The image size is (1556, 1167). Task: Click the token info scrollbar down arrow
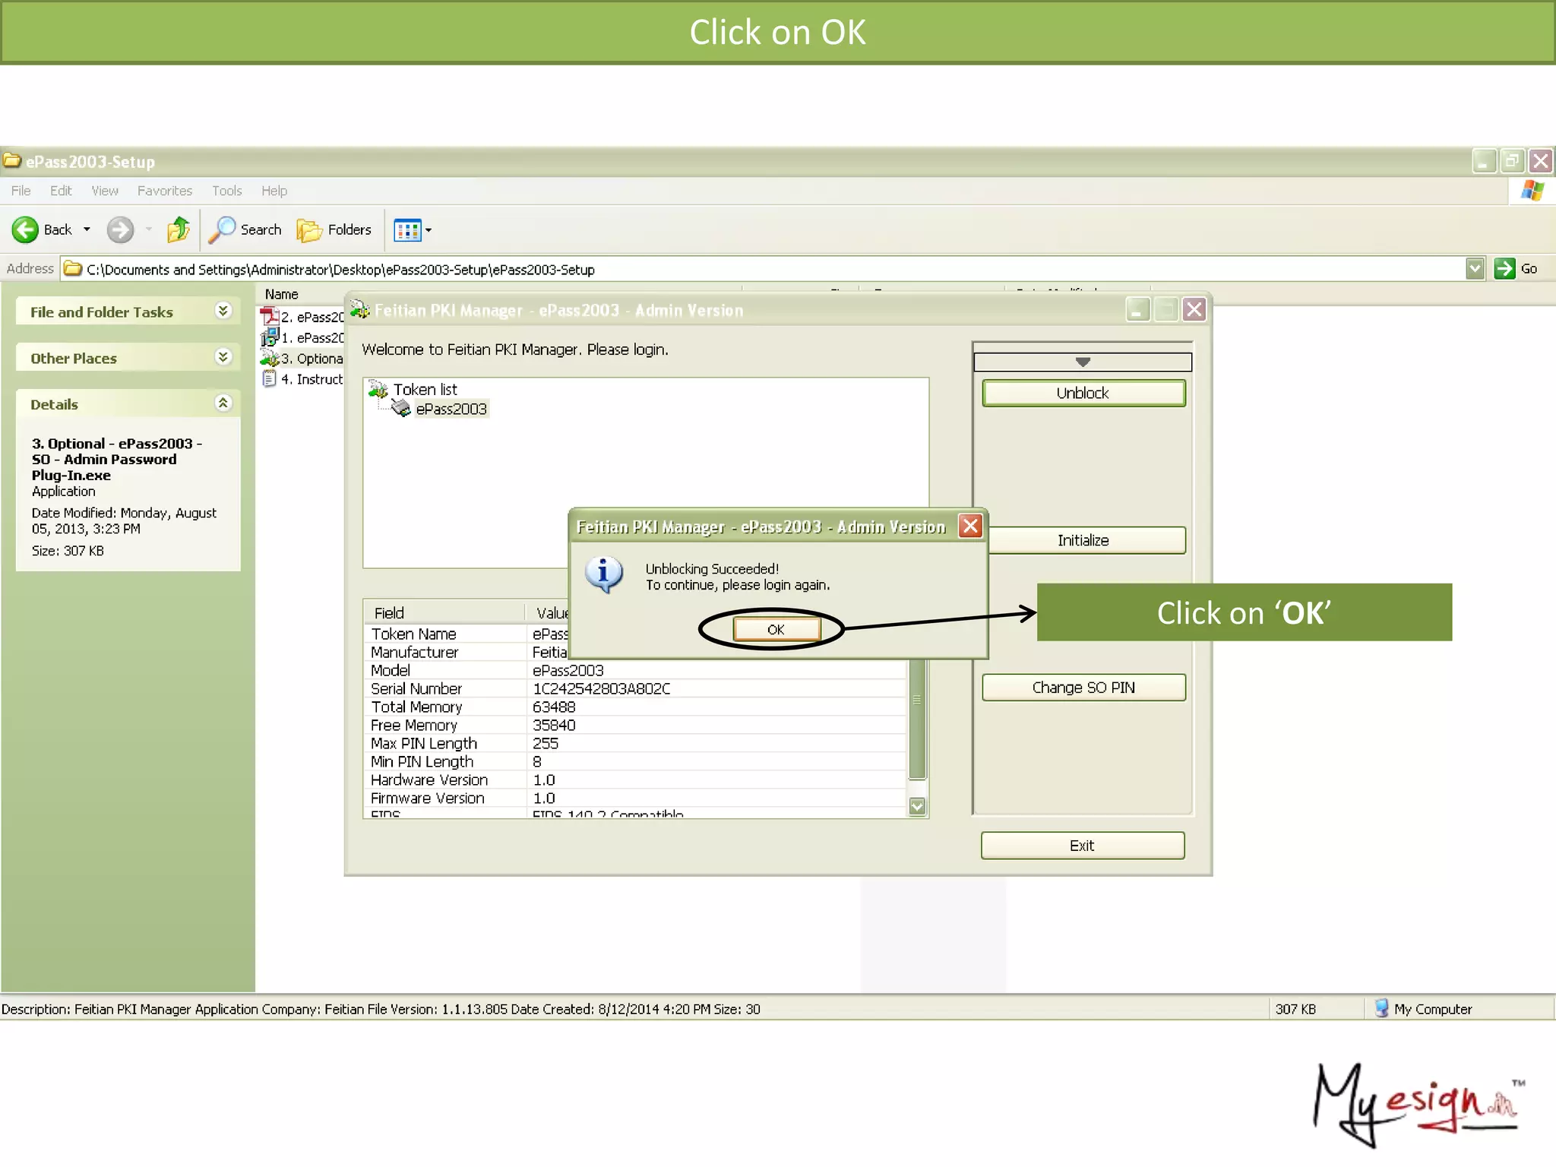click(917, 806)
